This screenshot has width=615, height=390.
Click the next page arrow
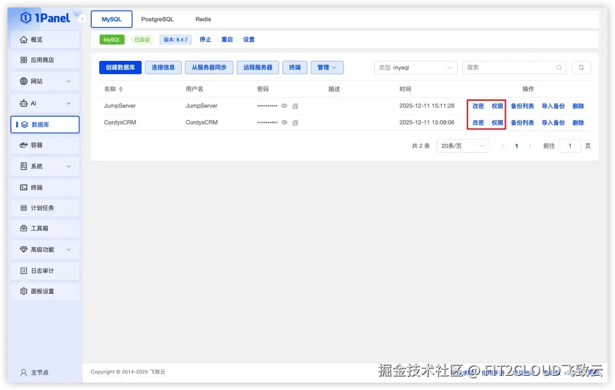(530, 146)
